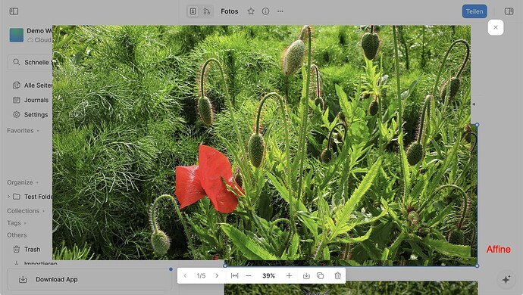Screen dimensions: 523x295
Task: Go to the previous image in the viewer
Action: coord(185,275)
